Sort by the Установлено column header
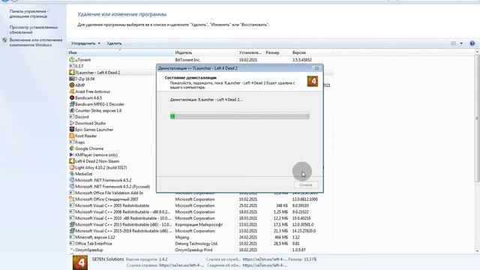The height and width of the screenshot is (270, 480). pos(250,52)
